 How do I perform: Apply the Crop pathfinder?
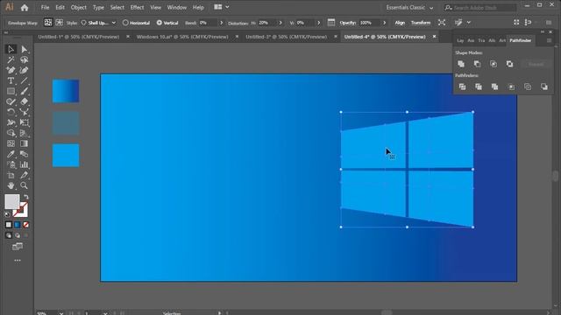point(512,87)
